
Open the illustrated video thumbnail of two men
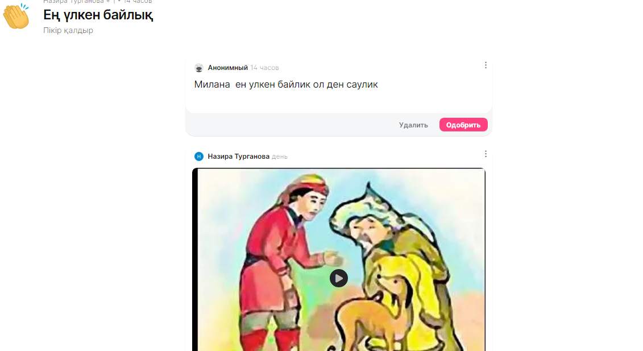339,259
